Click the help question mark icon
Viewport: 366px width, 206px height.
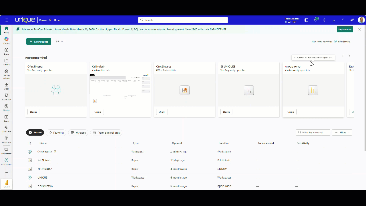[x=343, y=20]
